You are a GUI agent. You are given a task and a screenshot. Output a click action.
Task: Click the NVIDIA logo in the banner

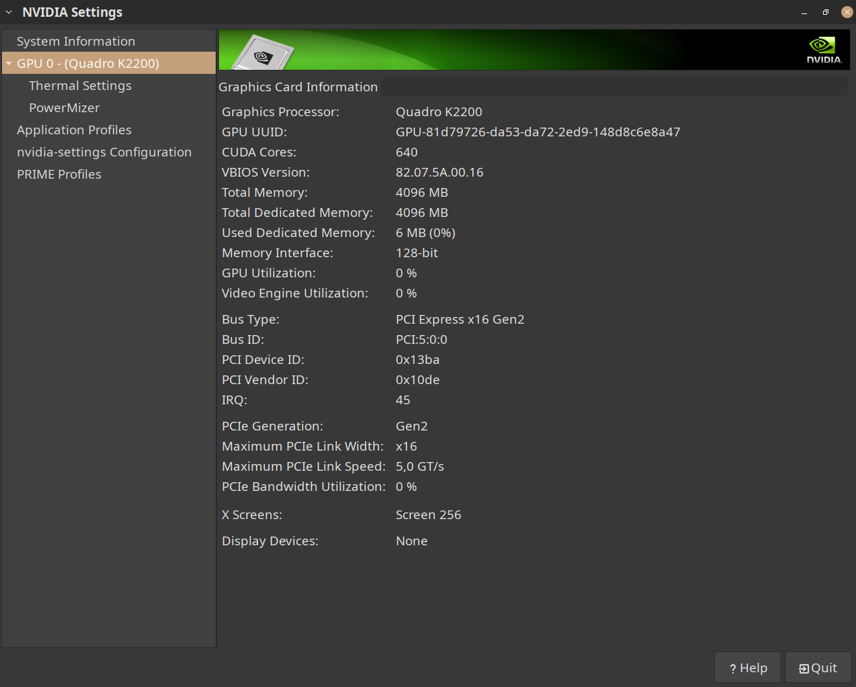click(824, 49)
